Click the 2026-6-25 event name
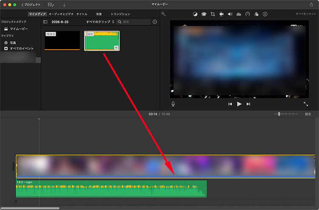The height and width of the screenshot is (210, 319). 60,22
